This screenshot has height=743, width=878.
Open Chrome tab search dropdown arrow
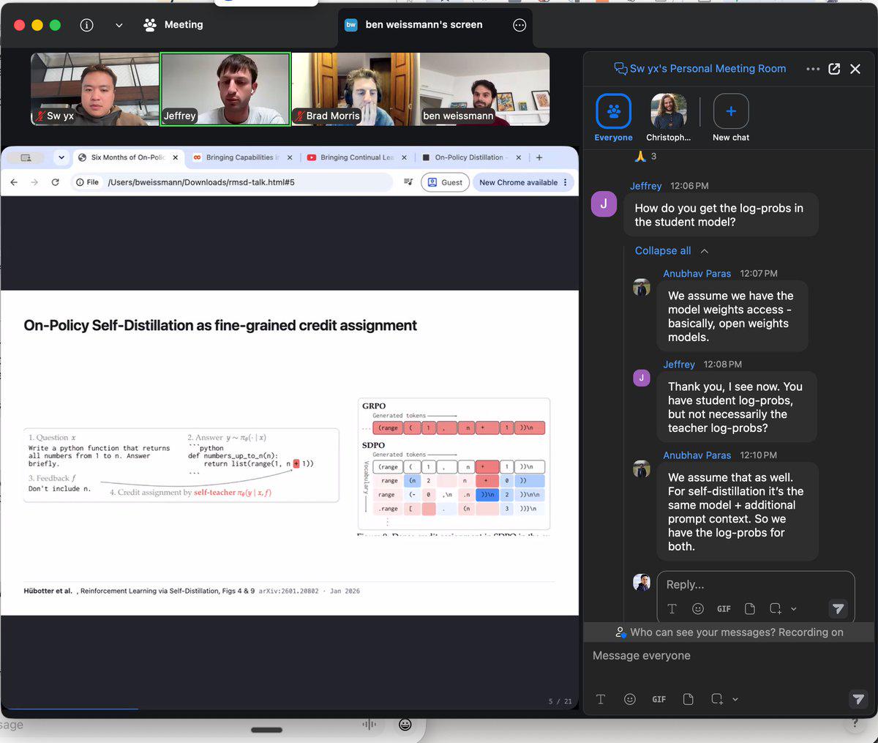[61, 157]
